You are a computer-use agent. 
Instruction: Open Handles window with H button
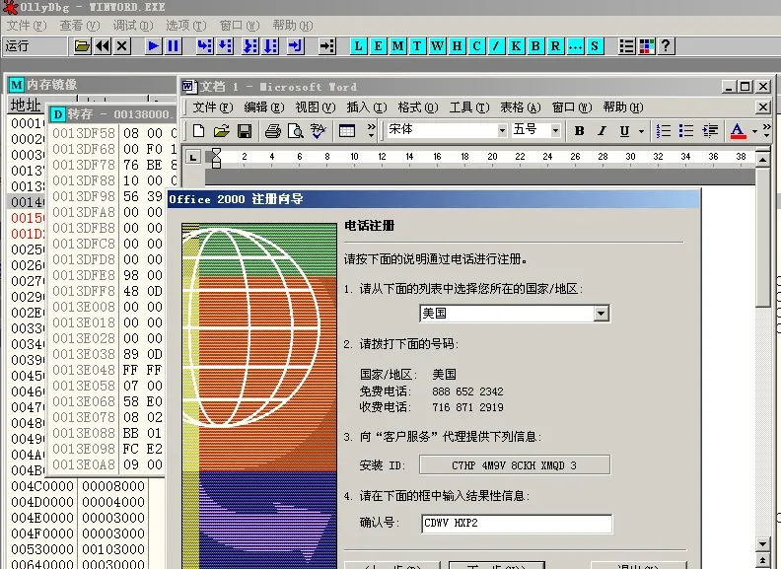[x=457, y=46]
